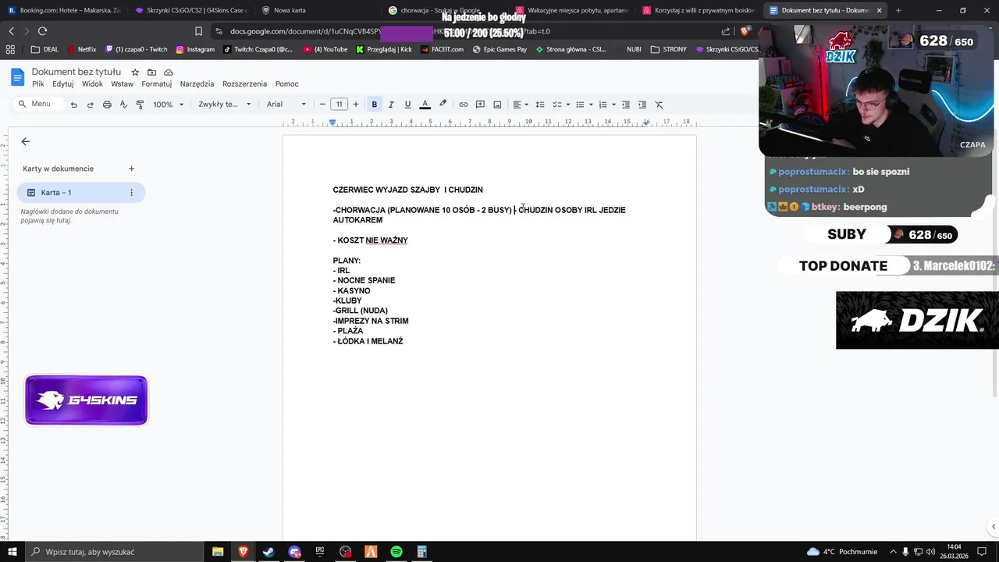Open the Rozszerzenia menu

(x=244, y=84)
